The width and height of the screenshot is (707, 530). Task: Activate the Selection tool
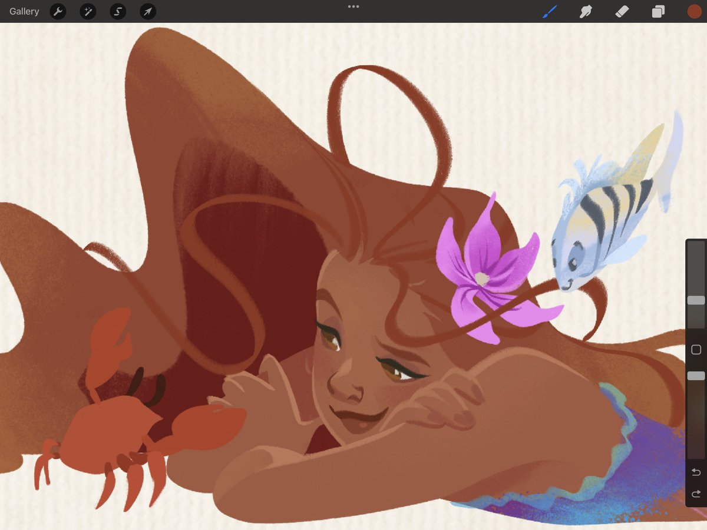pyautogui.click(x=118, y=11)
